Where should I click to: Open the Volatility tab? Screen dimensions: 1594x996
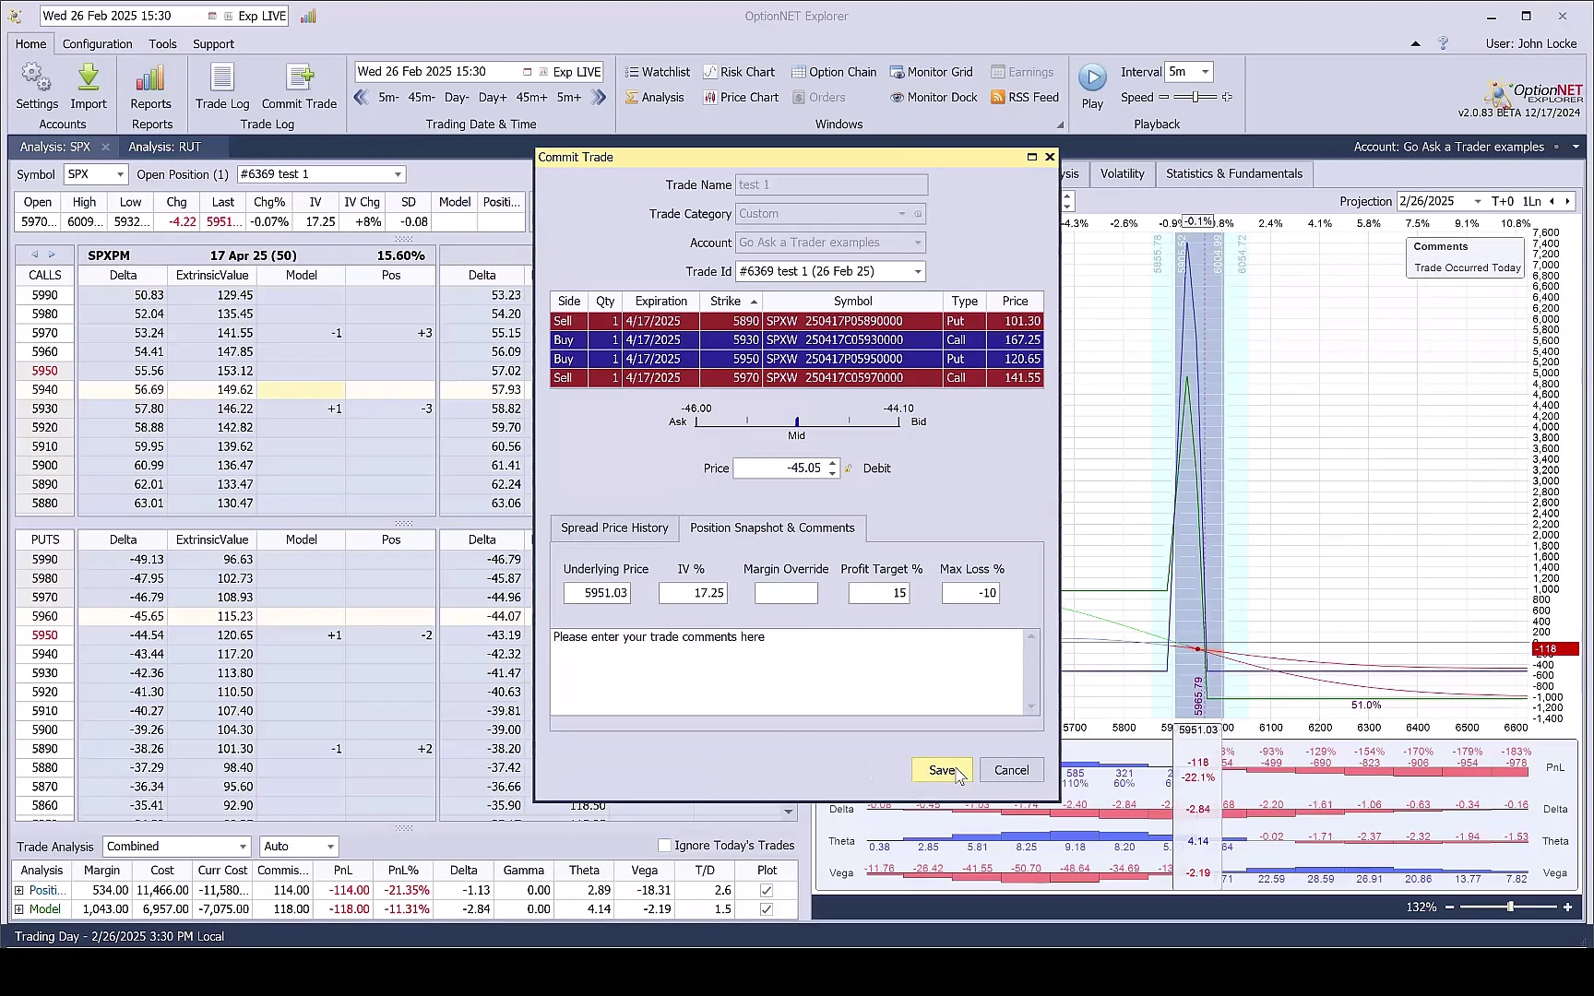click(1122, 173)
